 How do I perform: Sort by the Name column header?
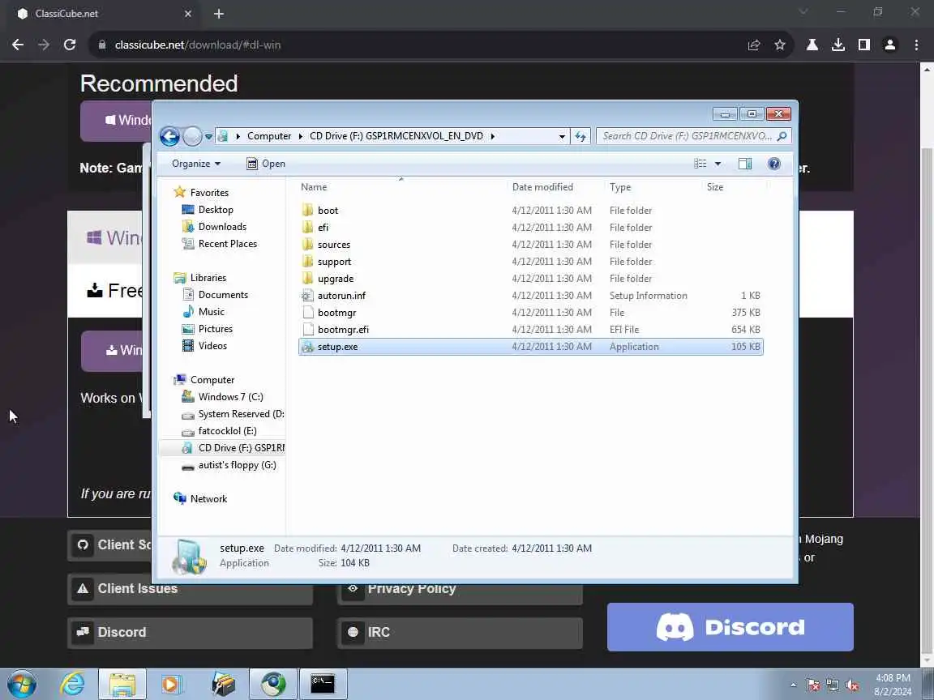[401, 187]
